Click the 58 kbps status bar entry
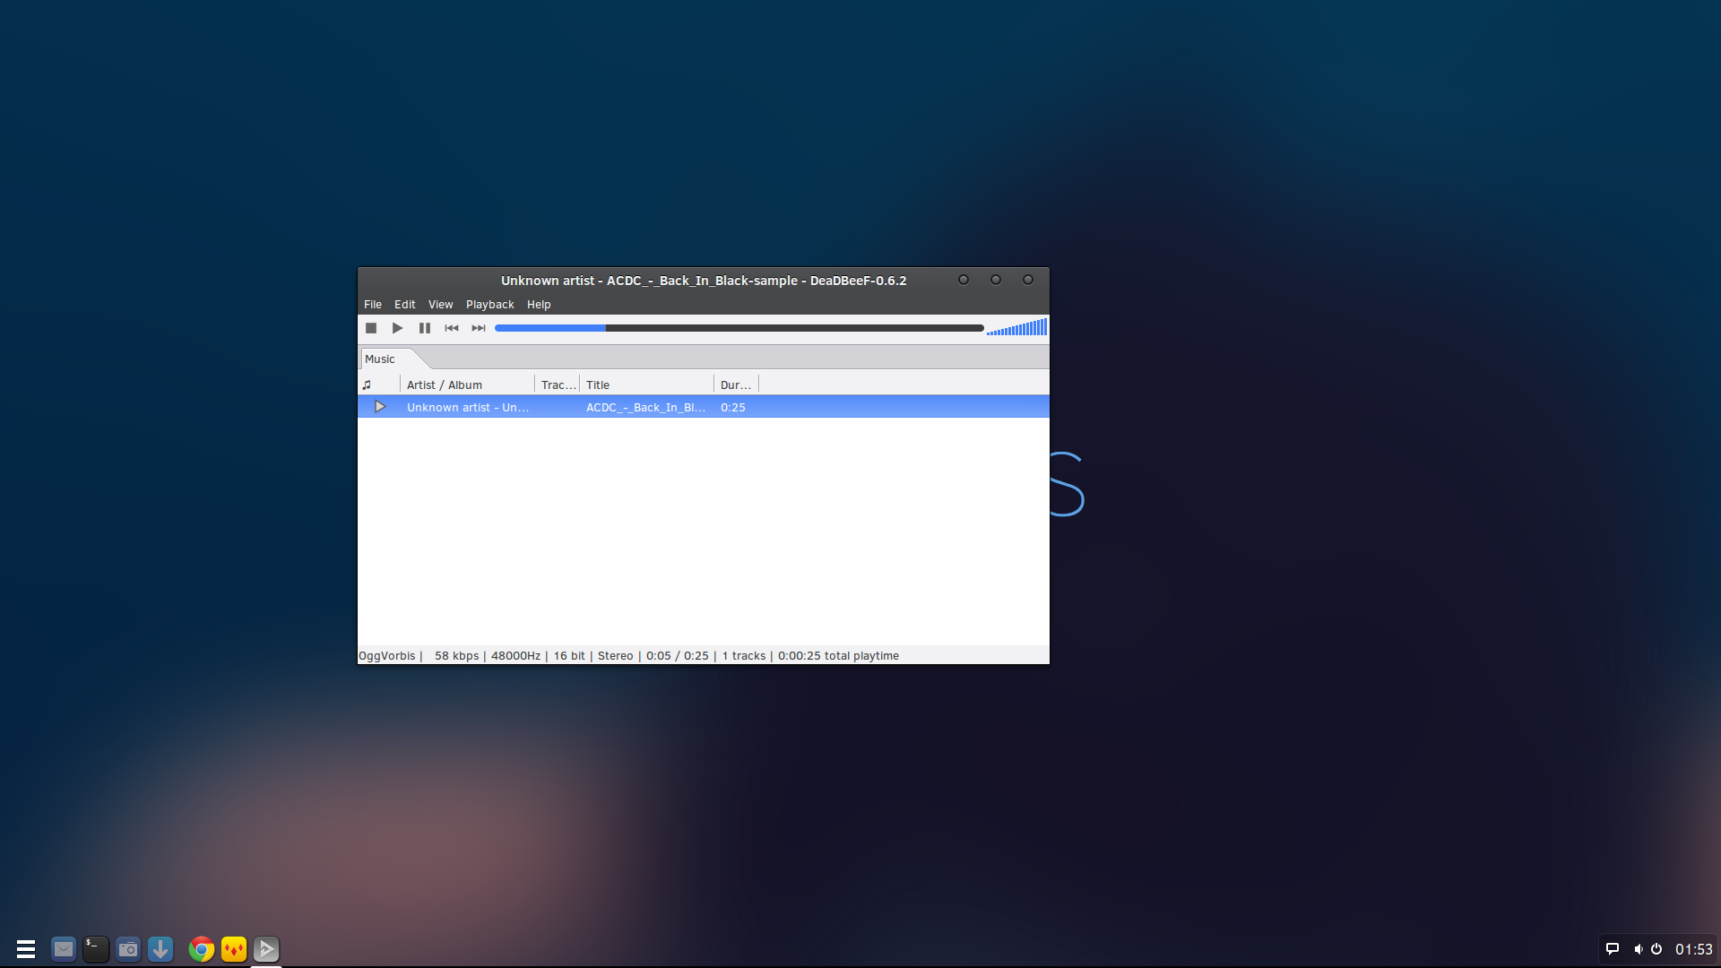Image resolution: width=1721 pixels, height=968 pixels. click(457, 656)
